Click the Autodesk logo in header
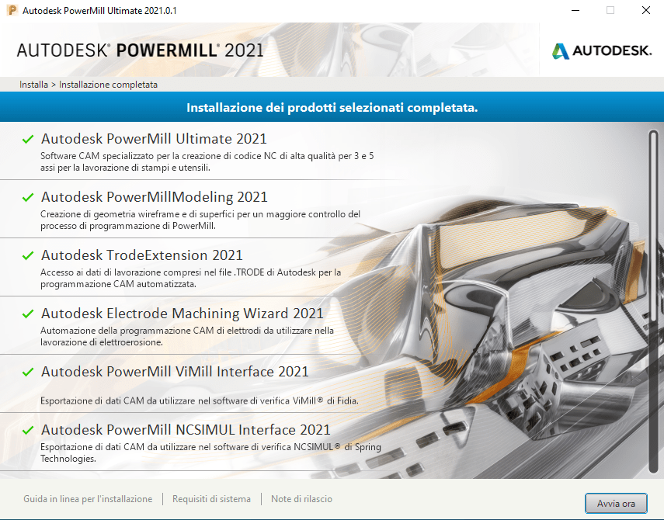664x520 pixels. [602, 50]
